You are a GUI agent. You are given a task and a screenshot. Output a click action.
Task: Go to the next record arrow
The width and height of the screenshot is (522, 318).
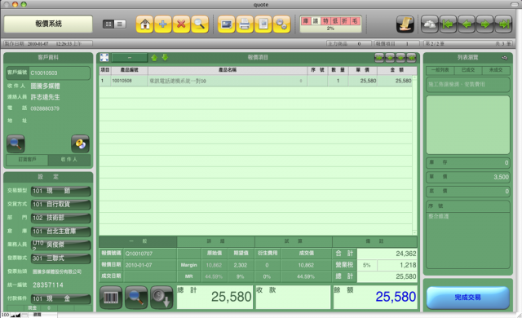coord(485,24)
